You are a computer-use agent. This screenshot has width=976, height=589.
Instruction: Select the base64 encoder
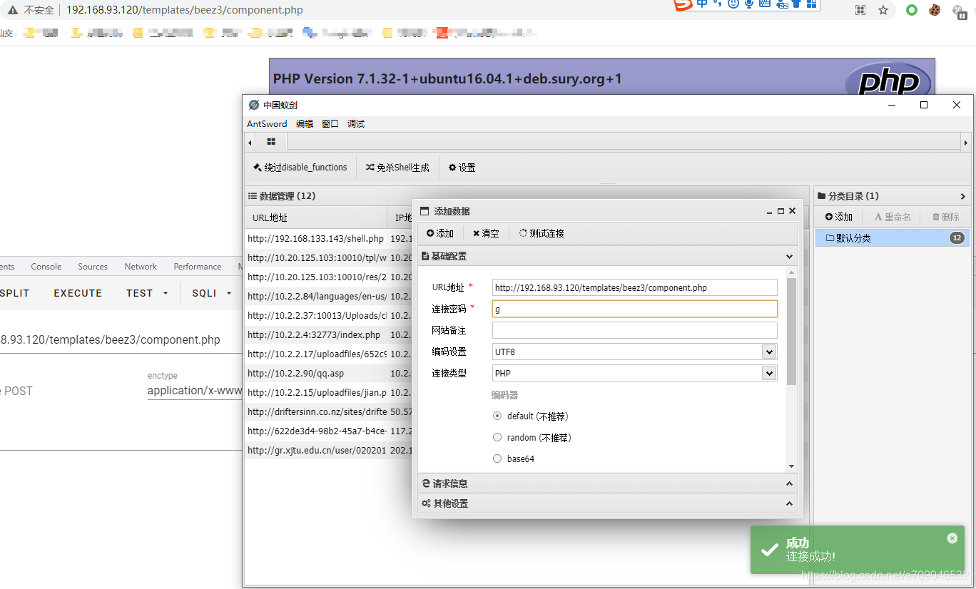coord(497,459)
